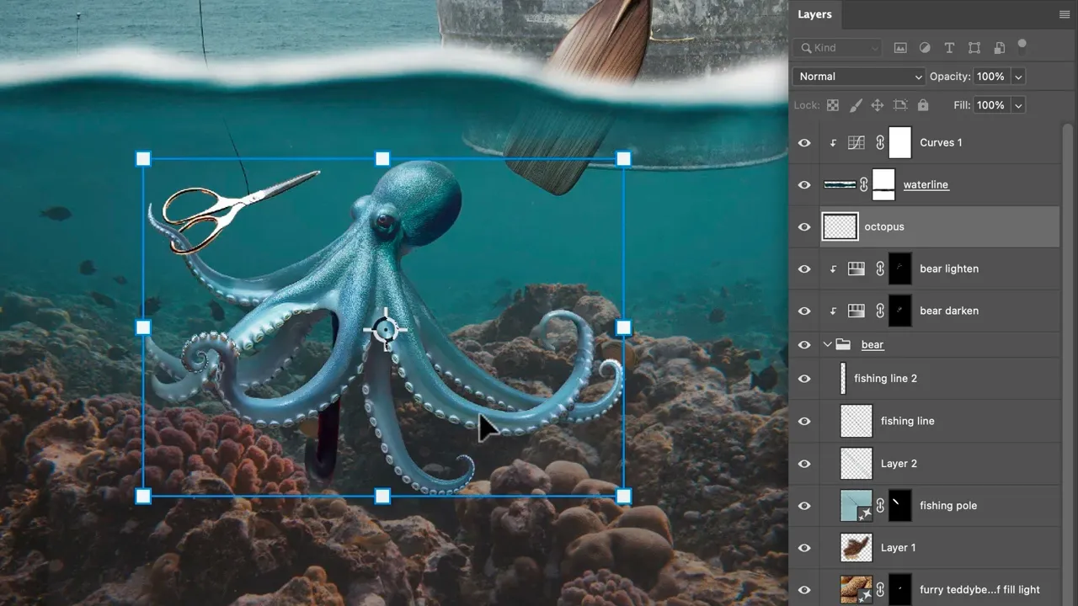The image size is (1078, 606).
Task: Click the lock position icon
Action: 878,105
